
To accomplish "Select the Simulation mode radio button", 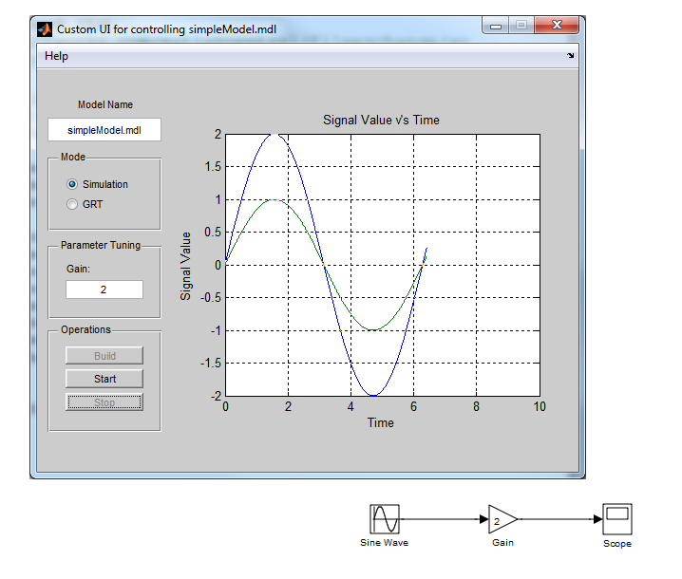I will tap(72, 184).
